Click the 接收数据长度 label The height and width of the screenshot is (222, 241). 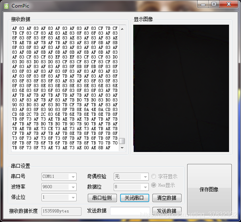click(24, 211)
